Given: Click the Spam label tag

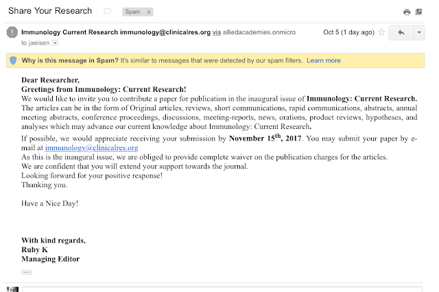Looking at the screenshot, I should 132,12.
